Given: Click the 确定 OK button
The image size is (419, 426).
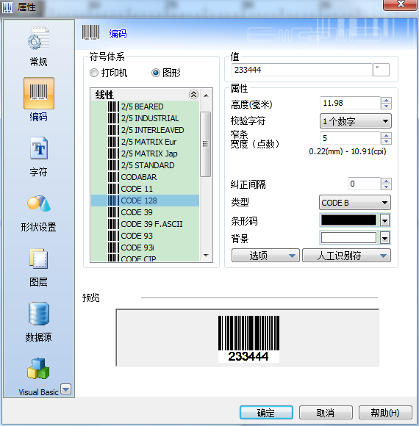Looking at the screenshot, I should (x=266, y=413).
